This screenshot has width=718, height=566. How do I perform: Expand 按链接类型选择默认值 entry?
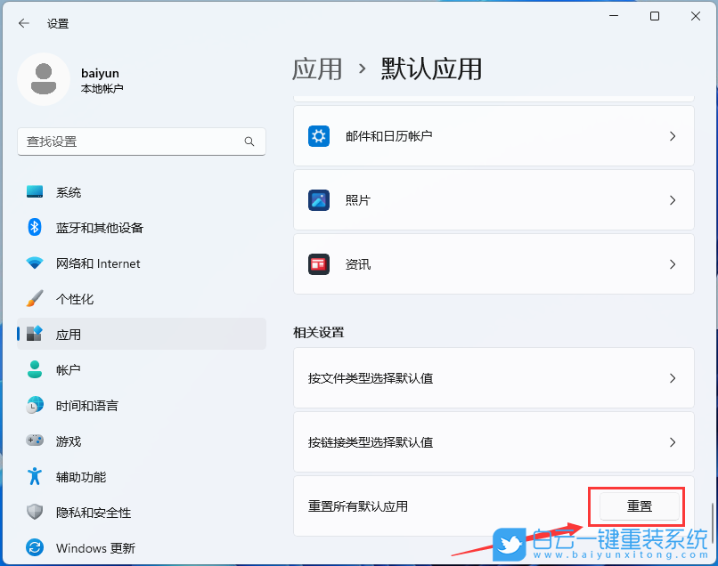pyautogui.click(x=673, y=441)
